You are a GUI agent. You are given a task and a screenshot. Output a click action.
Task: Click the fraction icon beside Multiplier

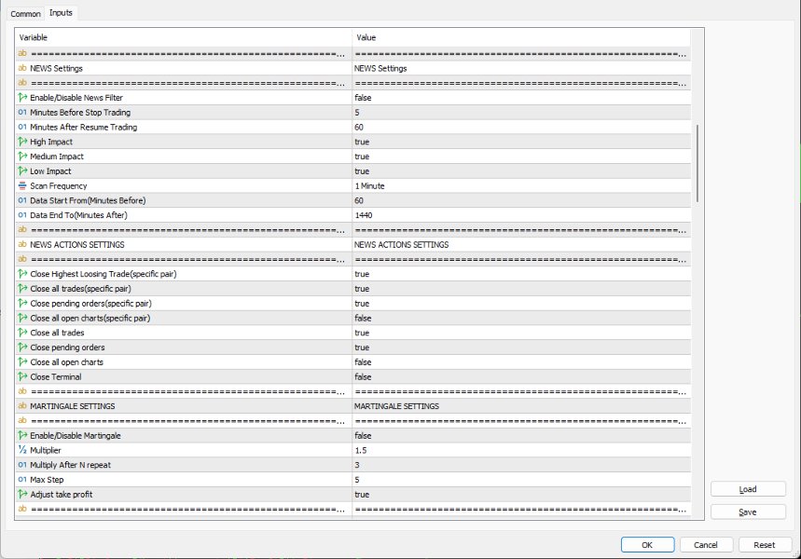pyautogui.click(x=21, y=450)
